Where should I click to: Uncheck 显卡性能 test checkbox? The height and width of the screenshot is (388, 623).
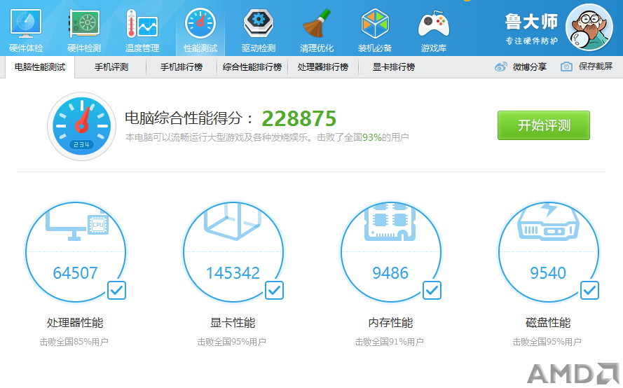(x=274, y=291)
